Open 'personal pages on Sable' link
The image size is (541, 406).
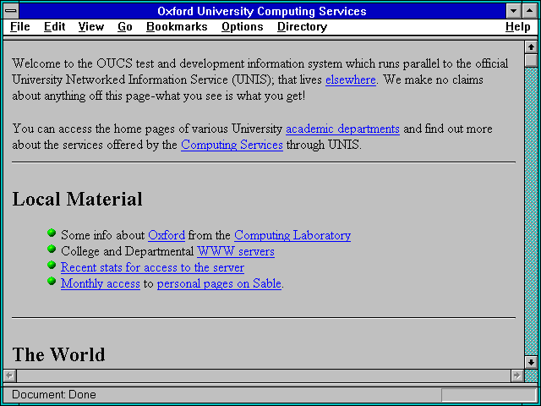219,284
